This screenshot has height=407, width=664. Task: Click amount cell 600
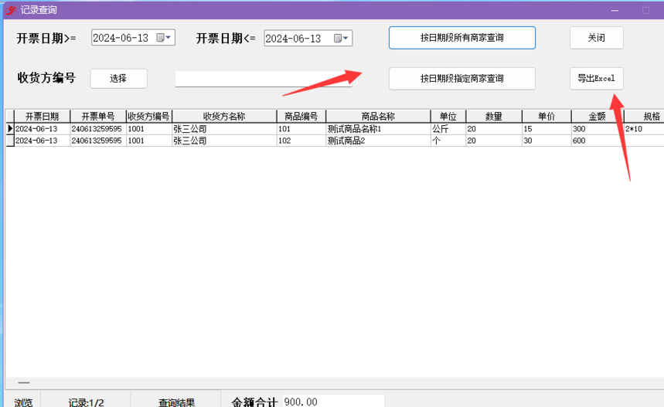pyautogui.click(x=597, y=141)
